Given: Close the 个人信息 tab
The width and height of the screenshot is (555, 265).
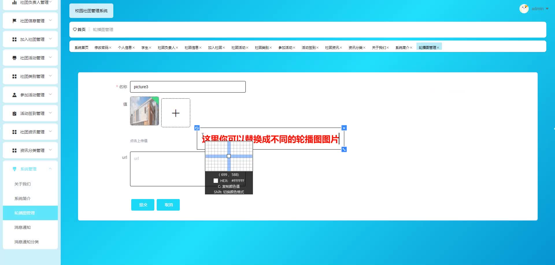Looking at the screenshot, I should coord(134,48).
